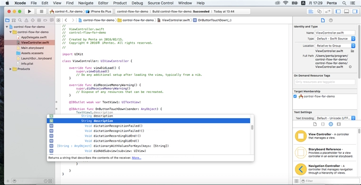Toggle the Debug area visibility
This screenshot has width=361, height=185.
346,11
